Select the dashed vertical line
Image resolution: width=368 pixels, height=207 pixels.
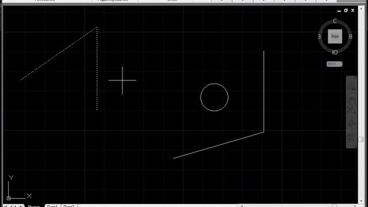click(97, 68)
